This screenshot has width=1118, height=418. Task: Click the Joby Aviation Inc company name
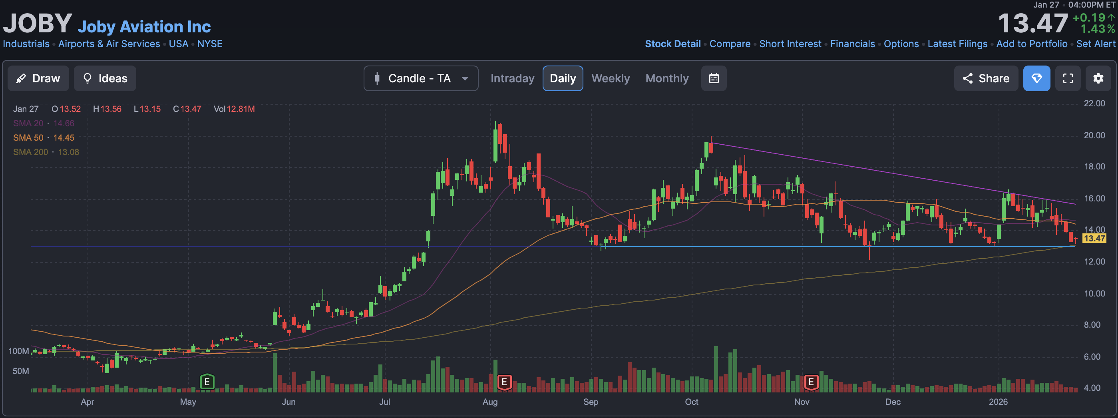[144, 27]
